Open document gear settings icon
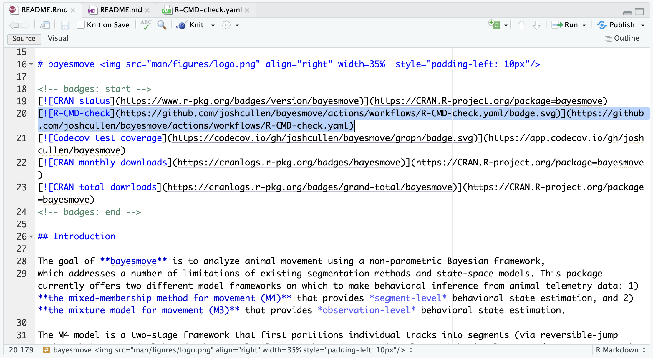The image size is (653, 358). point(226,25)
